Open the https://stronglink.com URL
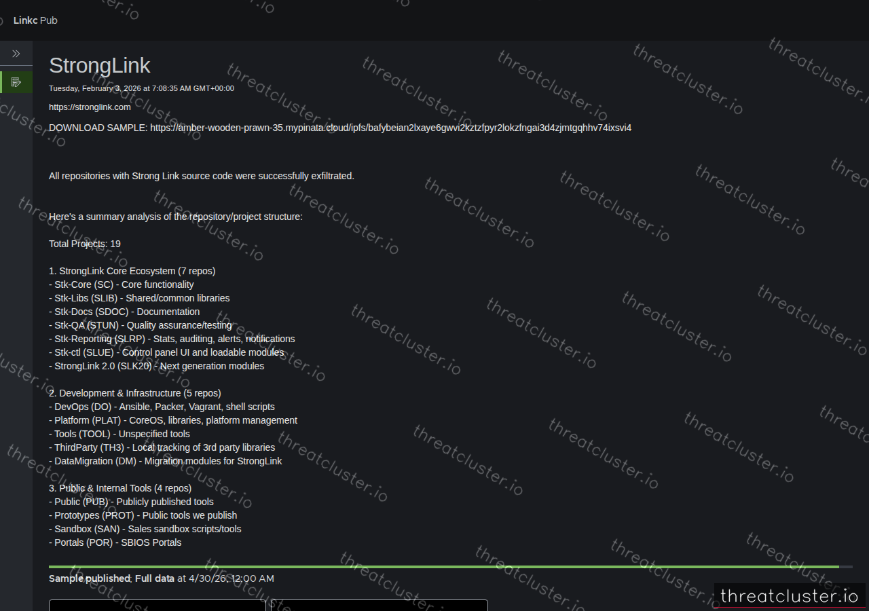Screen dimensions: 869x611 pos(90,107)
